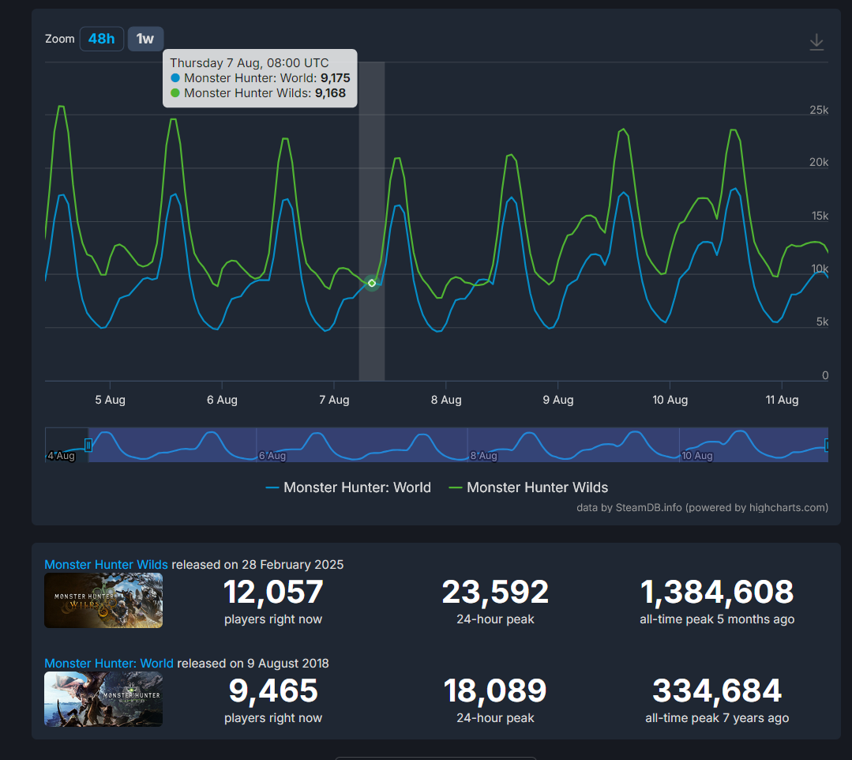Click "all-time peak 5 months ago" caption
The width and height of the screenshot is (852, 760).
pyautogui.click(x=717, y=619)
